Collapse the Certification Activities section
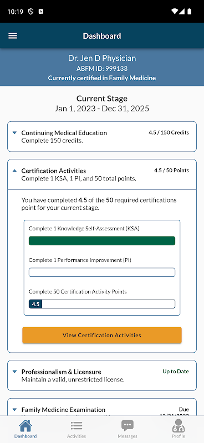The width and height of the screenshot is (204, 443). (x=102, y=174)
